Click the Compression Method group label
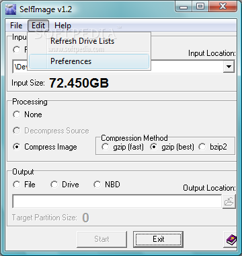Image resolution: width=242 pixels, height=256 pixels. coord(134,138)
